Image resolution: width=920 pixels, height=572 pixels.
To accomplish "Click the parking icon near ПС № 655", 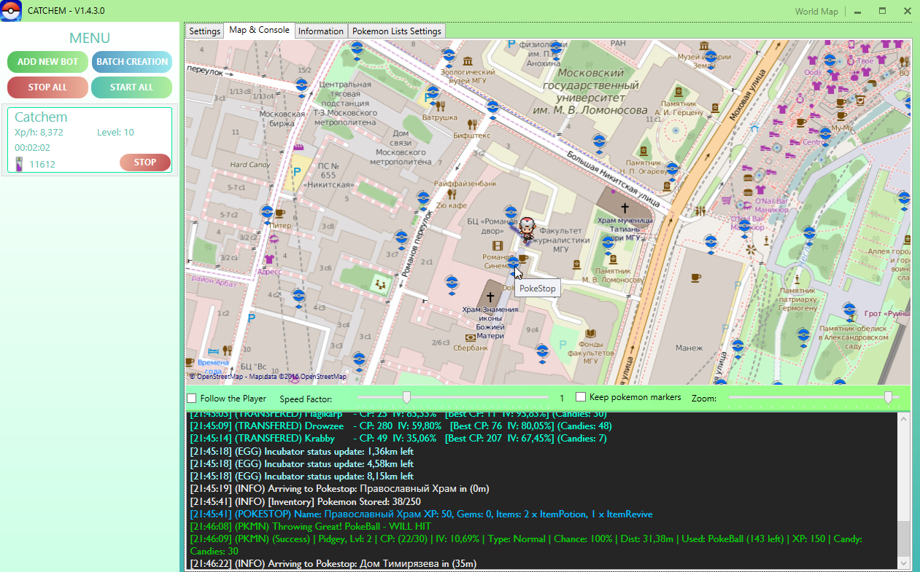I will click(297, 173).
